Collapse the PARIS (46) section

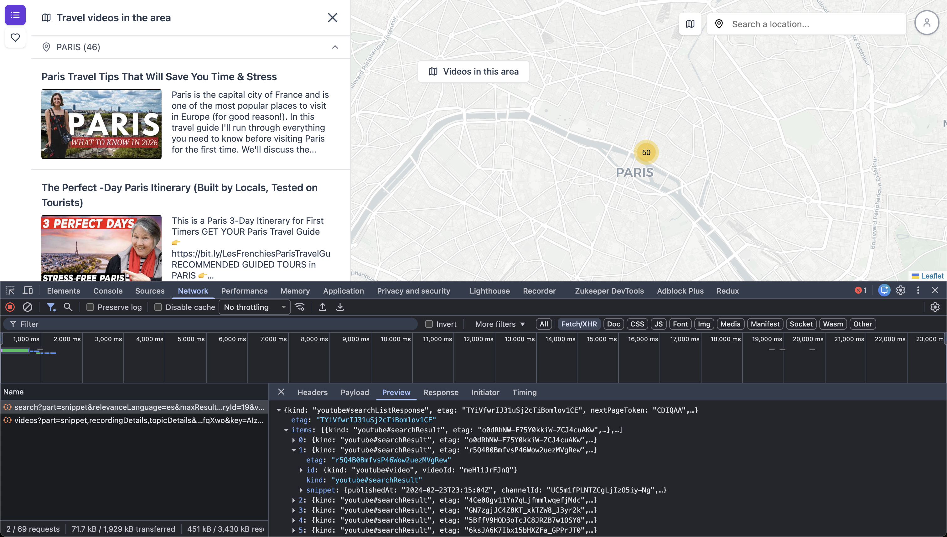[x=335, y=47]
